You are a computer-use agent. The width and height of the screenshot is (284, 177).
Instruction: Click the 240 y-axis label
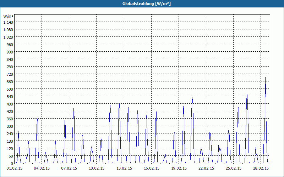[x=10, y=134]
